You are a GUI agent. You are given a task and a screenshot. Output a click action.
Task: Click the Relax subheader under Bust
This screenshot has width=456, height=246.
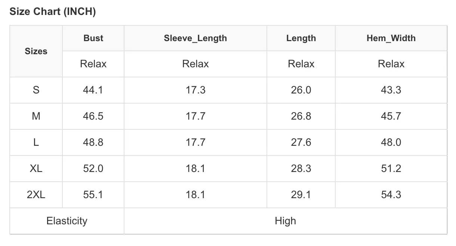93,64
